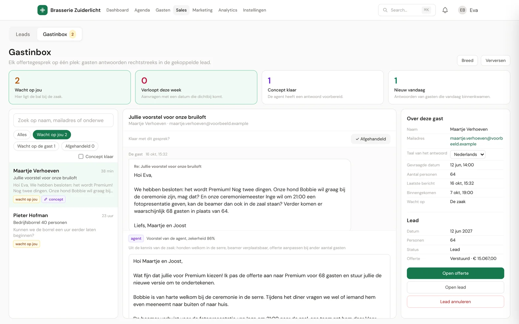Click the search magnifier icon
The width and height of the screenshot is (519, 324).
[385, 10]
